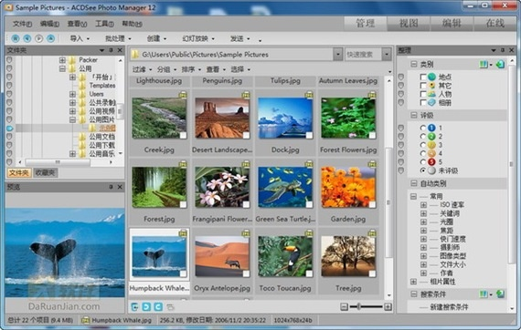Close the 文件夹 panel
The width and height of the screenshot is (521, 330).
point(120,50)
